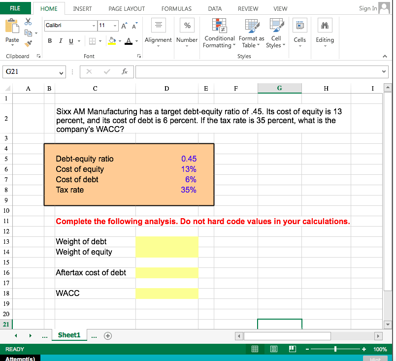Collapse the ribbon with the caret
Viewport: 396px width, 361px height.
385,56
